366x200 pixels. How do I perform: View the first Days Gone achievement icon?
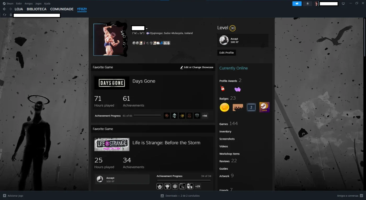[167, 116]
